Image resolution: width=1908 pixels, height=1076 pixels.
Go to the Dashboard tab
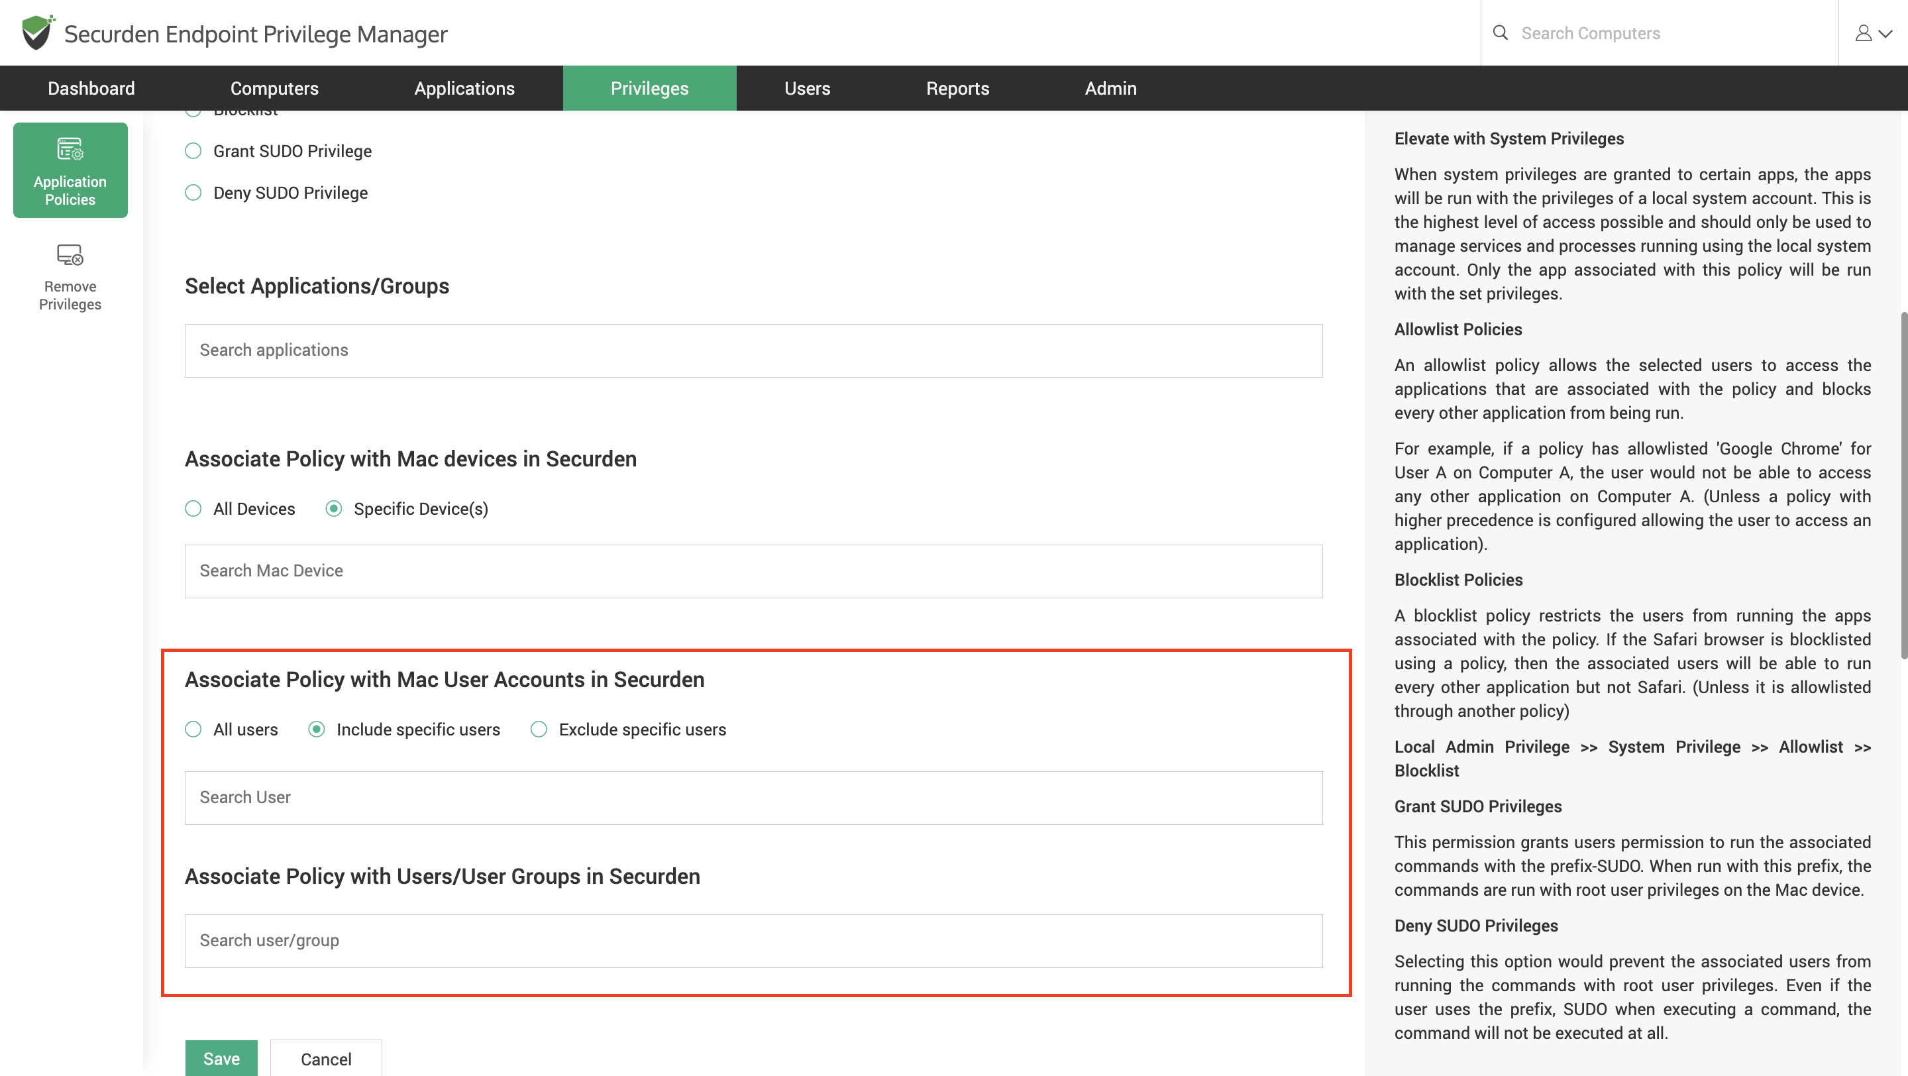pos(91,88)
